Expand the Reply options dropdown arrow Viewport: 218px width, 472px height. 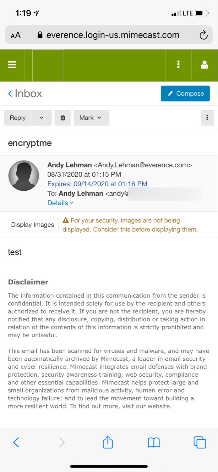(x=41, y=118)
